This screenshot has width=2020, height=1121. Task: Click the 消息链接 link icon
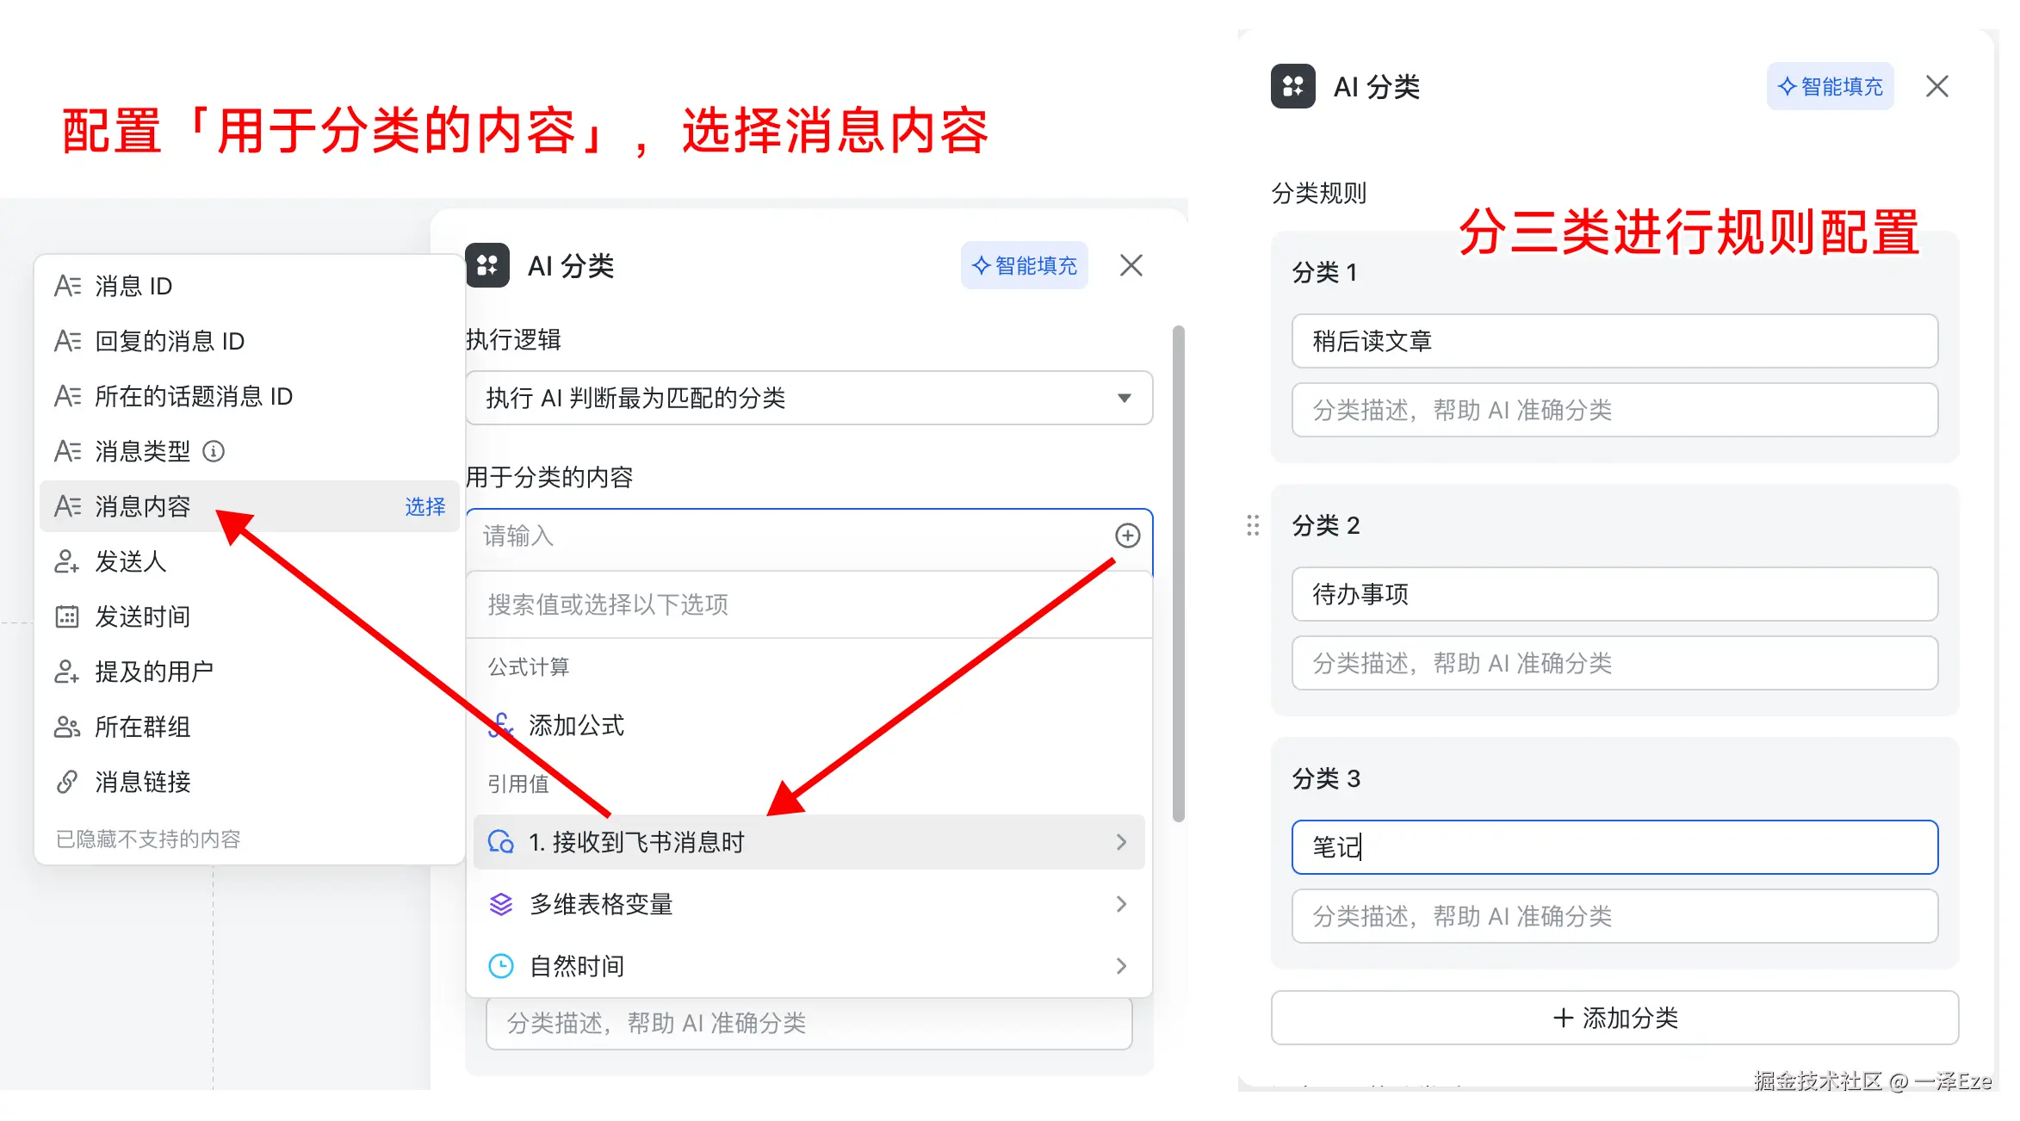pyautogui.click(x=67, y=782)
